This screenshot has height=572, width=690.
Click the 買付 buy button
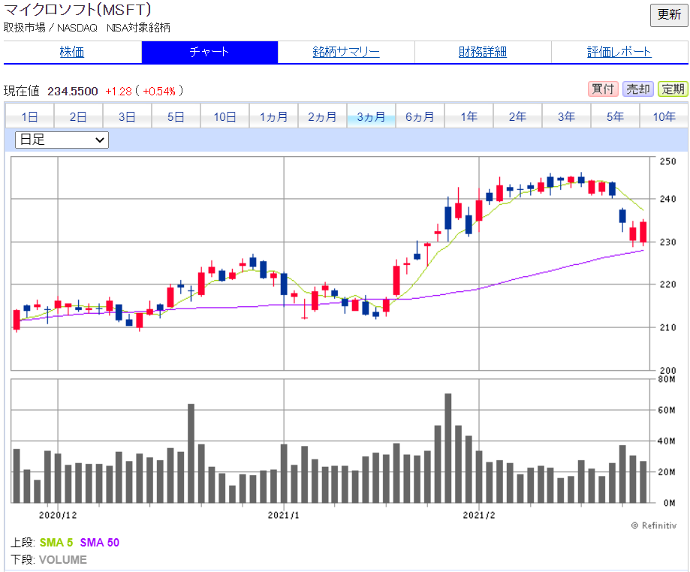pyautogui.click(x=604, y=89)
